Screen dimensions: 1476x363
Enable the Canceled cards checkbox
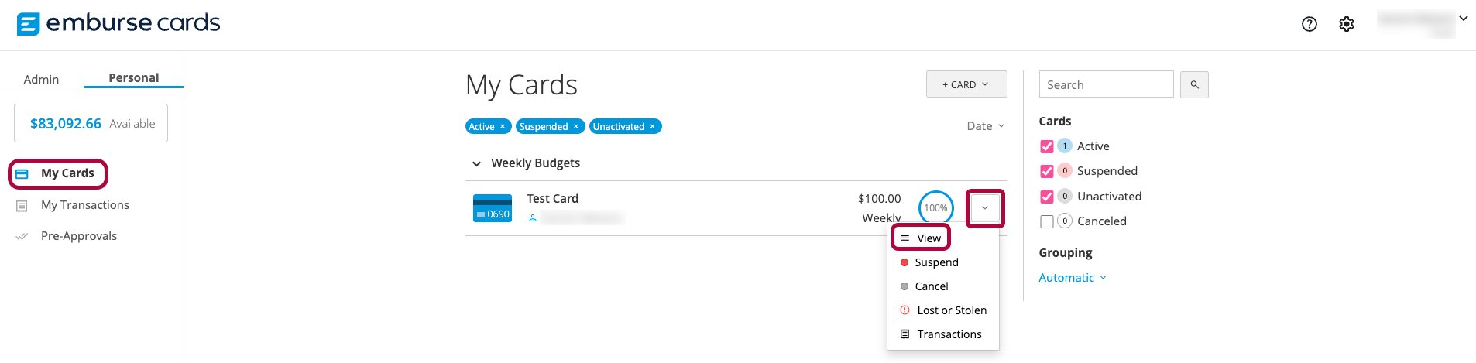[1047, 221]
